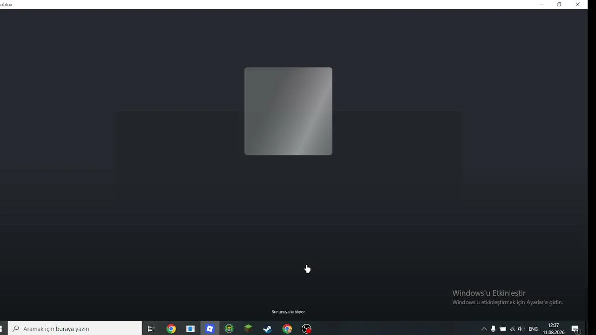Check the battery status tray icon
This screenshot has width=596, height=335.
503,329
